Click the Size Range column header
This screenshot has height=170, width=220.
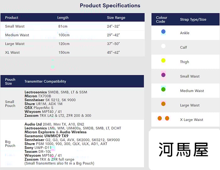(116, 18)
